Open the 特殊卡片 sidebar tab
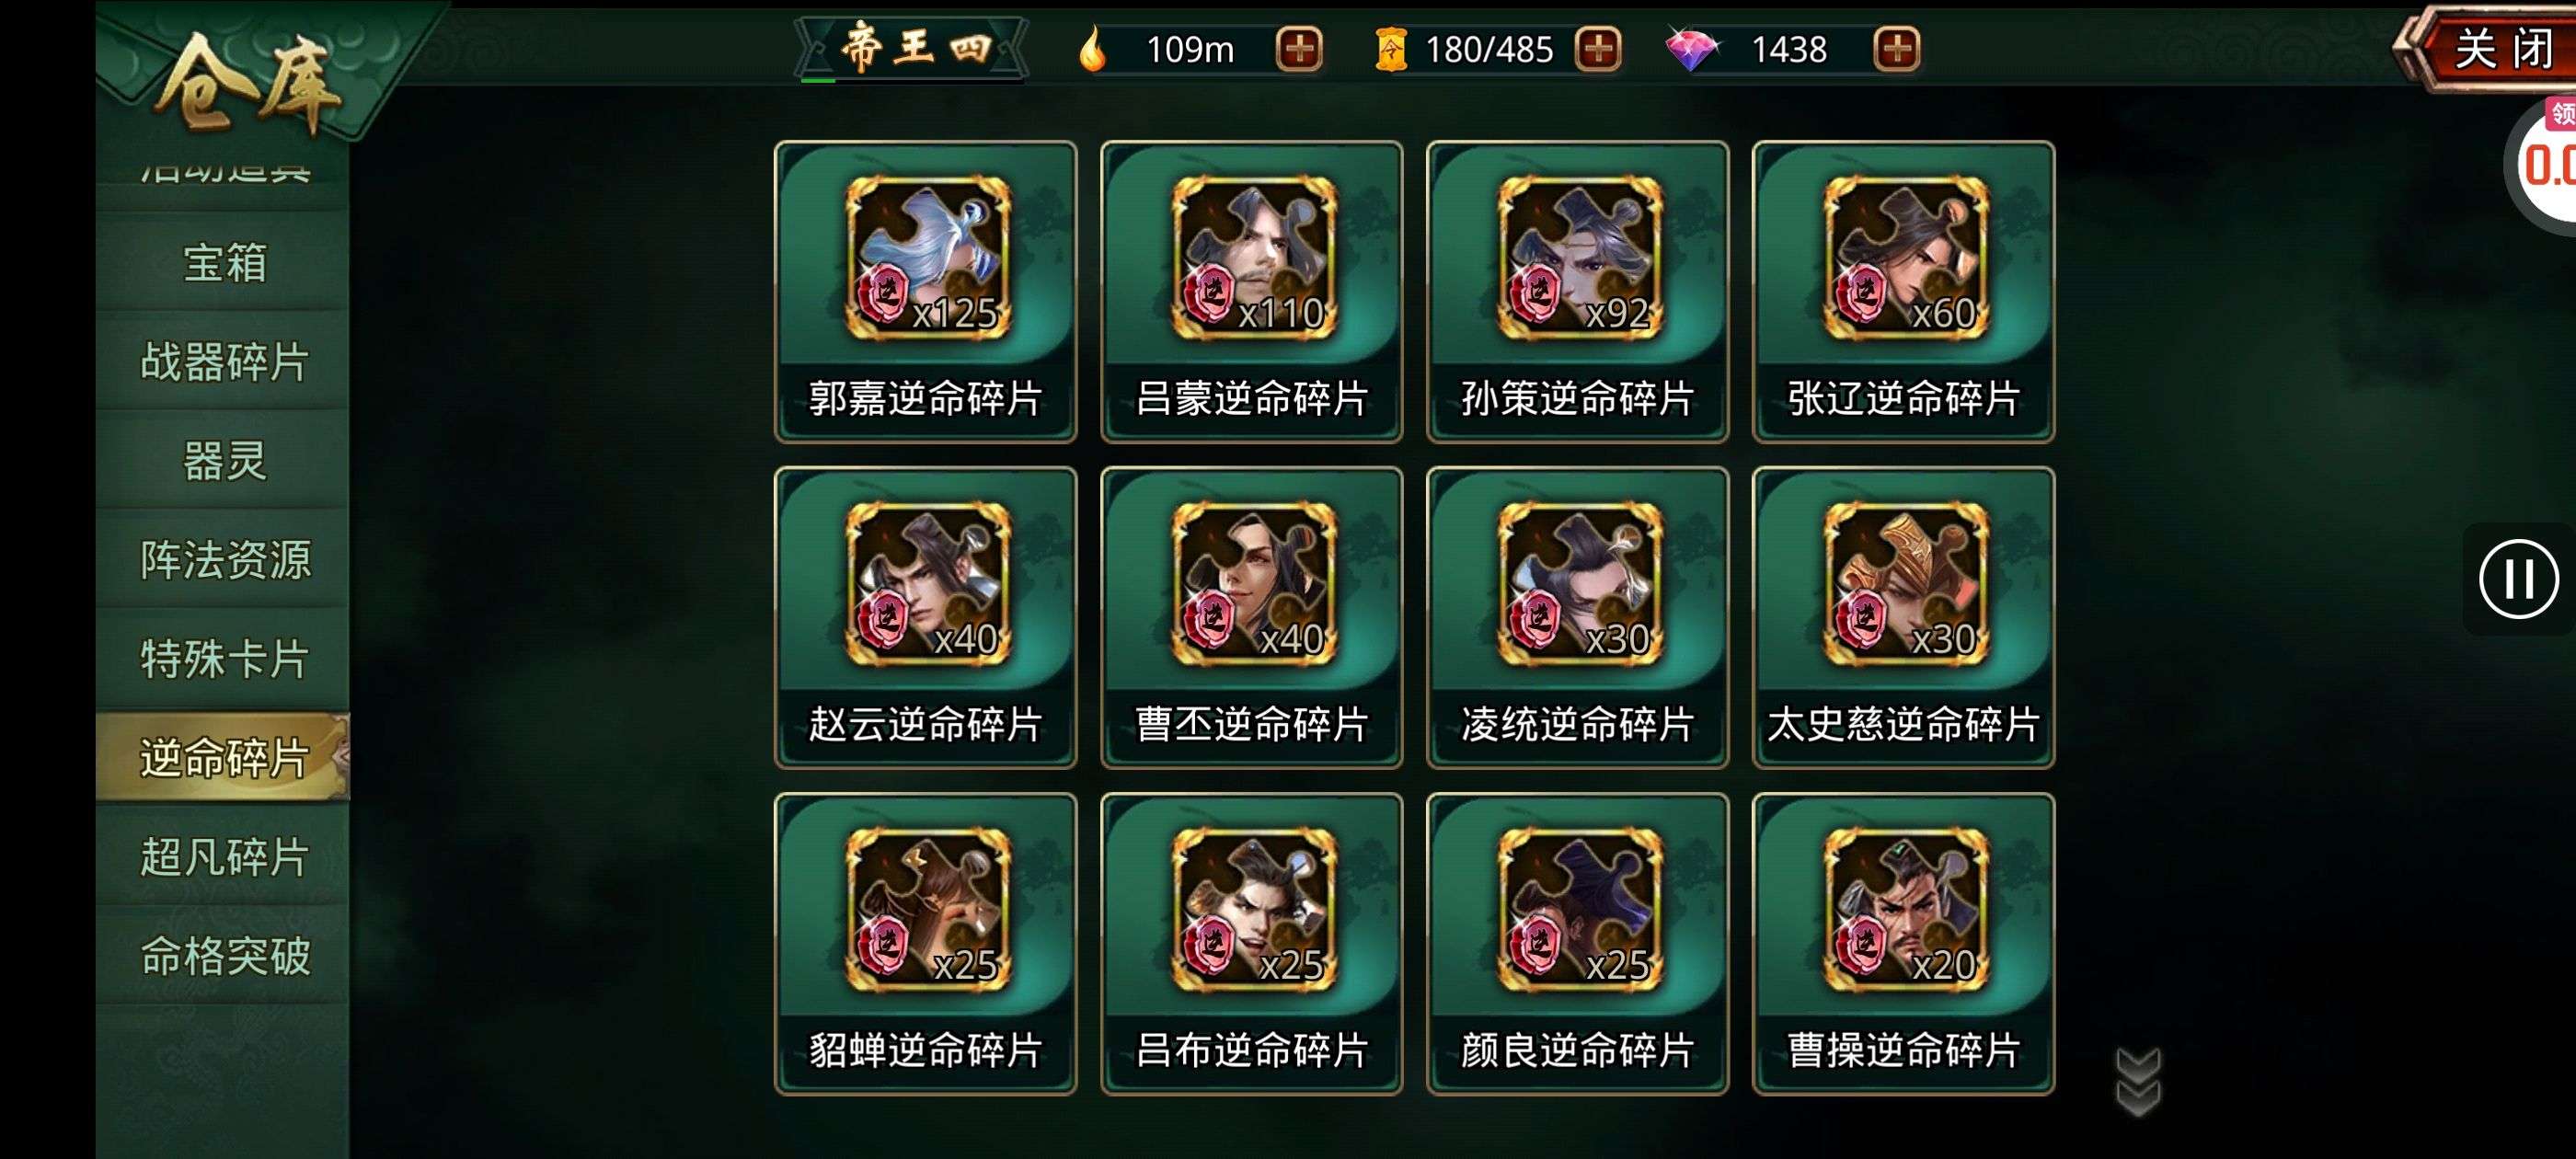 [224, 658]
